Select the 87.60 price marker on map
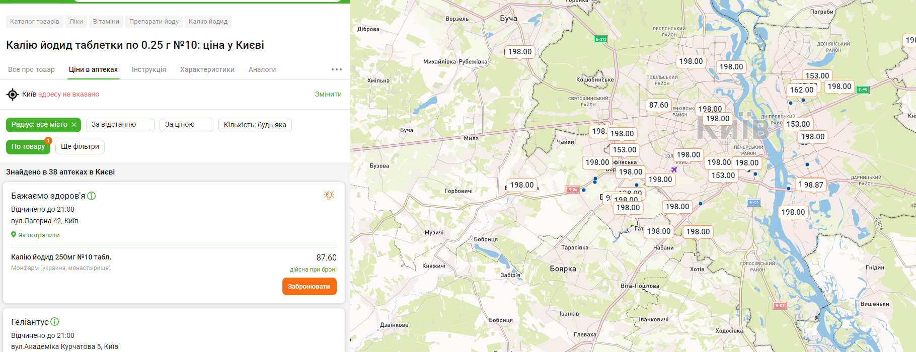 point(658,105)
